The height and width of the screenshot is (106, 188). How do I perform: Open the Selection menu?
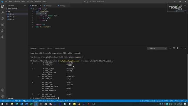coord(16,2)
